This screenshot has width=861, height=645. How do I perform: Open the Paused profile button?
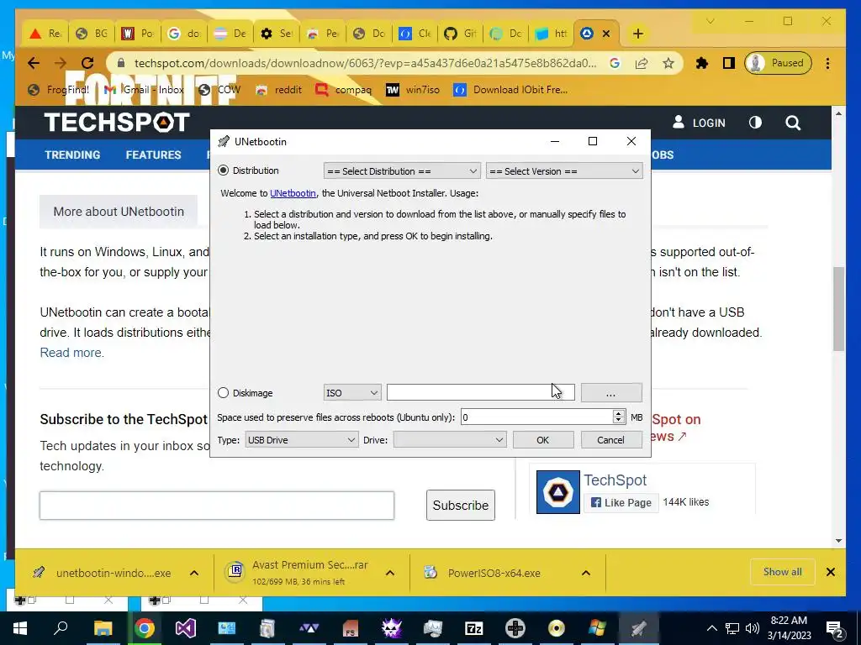[778, 63]
